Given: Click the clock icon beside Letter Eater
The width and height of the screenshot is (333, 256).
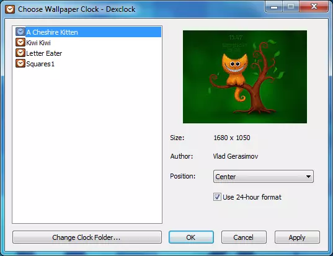Looking at the screenshot, I should [20, 53].
